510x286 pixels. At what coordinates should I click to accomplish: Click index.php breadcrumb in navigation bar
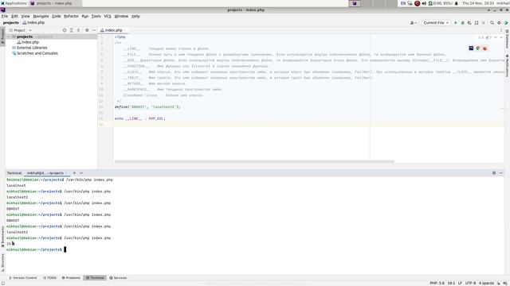[33, 23]
